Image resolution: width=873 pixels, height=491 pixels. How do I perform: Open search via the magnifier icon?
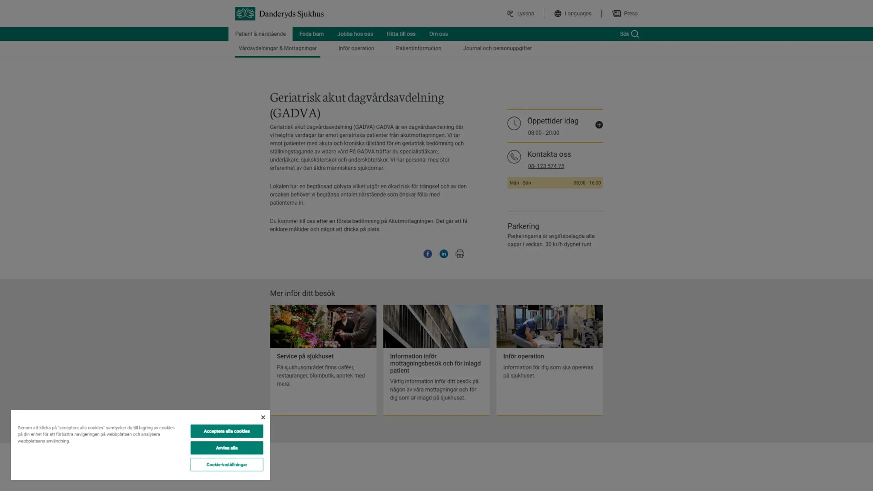[x=635, y=34]
